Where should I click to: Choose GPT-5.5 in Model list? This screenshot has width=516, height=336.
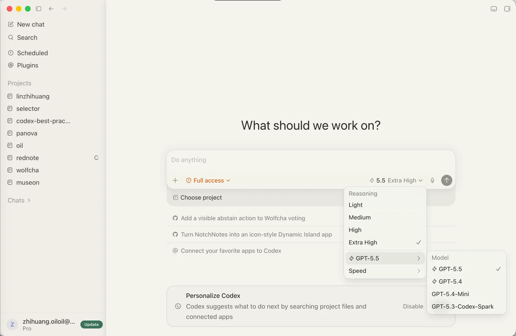(466, 269)
